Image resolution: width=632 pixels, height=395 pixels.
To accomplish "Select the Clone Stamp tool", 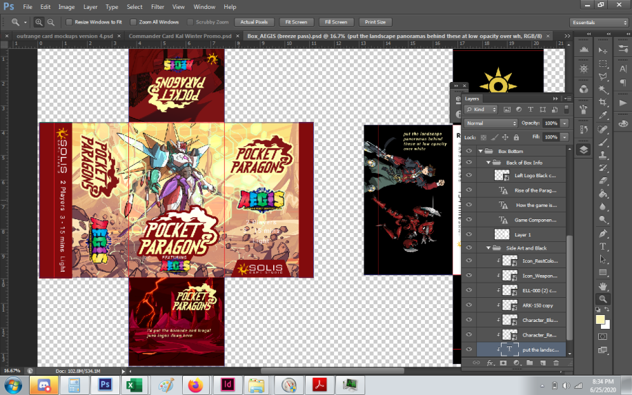I will [x=602, y=155].
